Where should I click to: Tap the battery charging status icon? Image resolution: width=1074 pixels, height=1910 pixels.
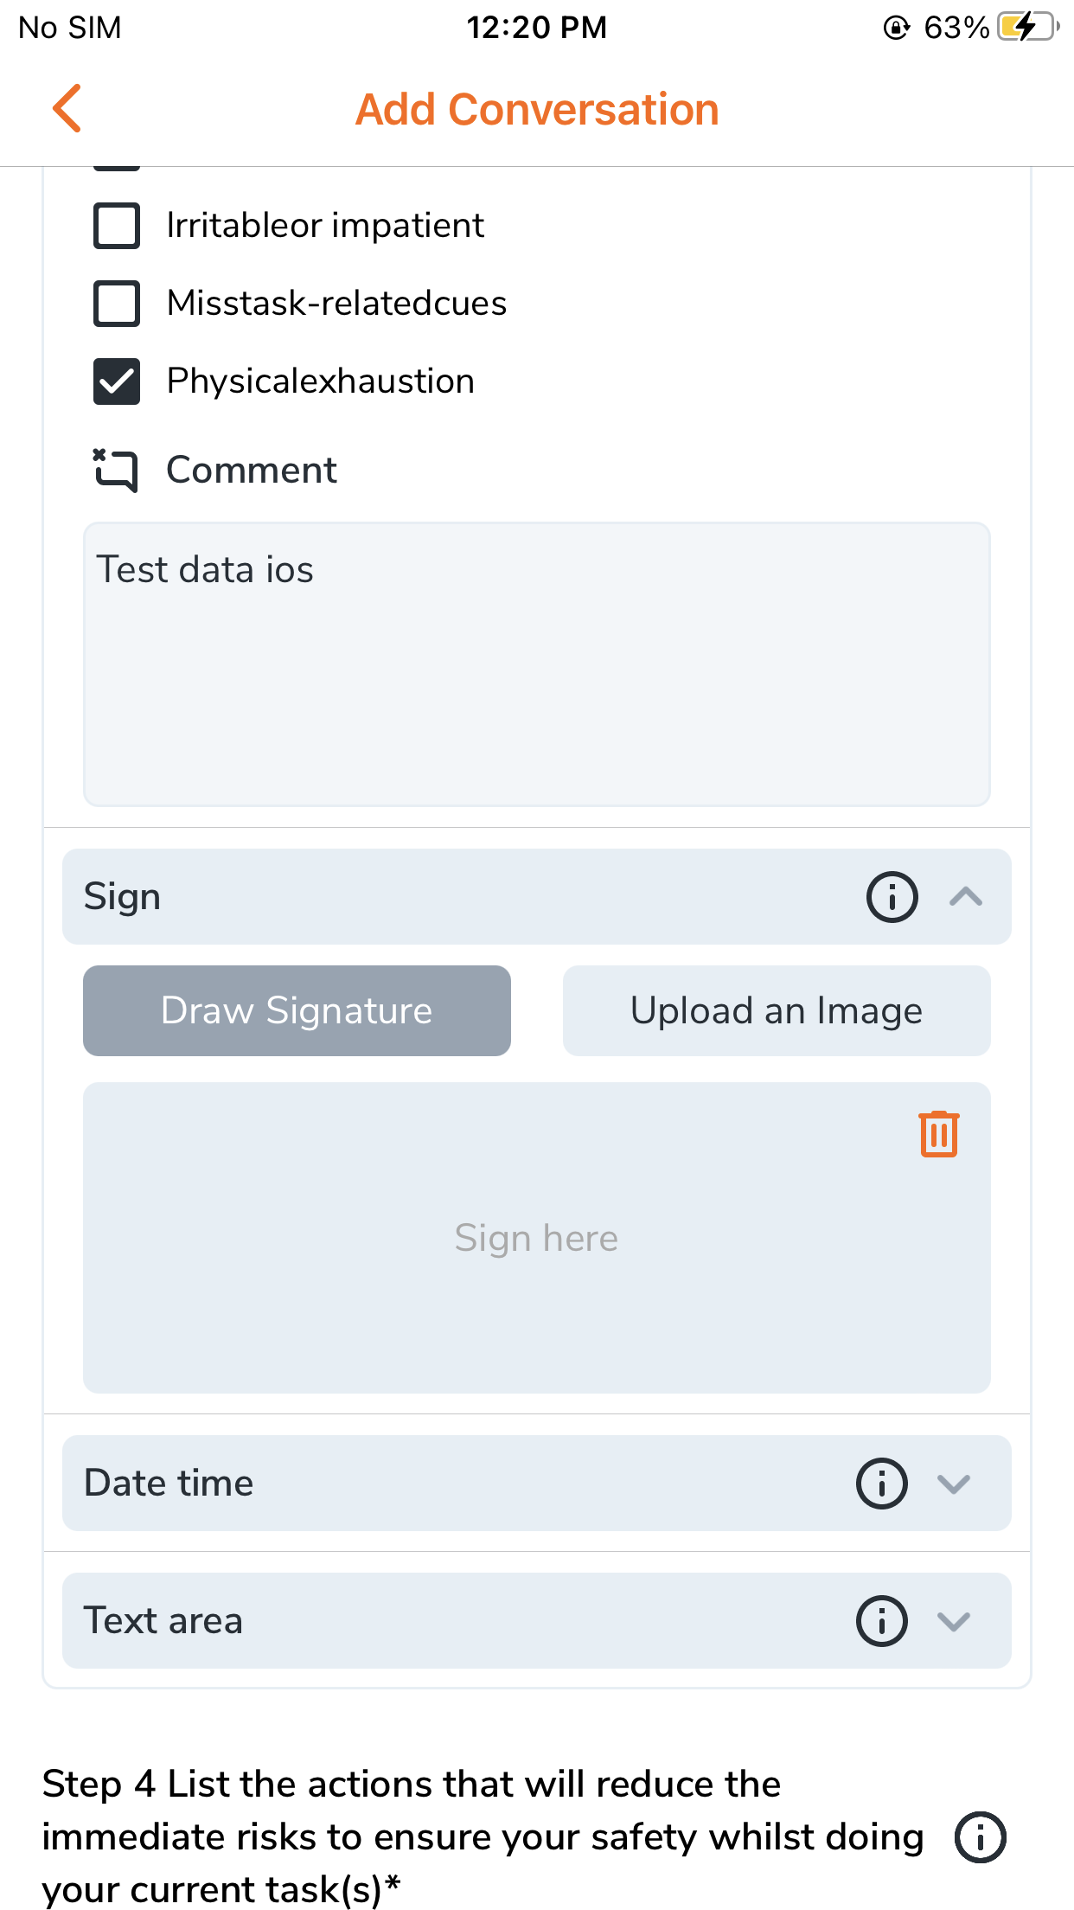[1027, 28]
